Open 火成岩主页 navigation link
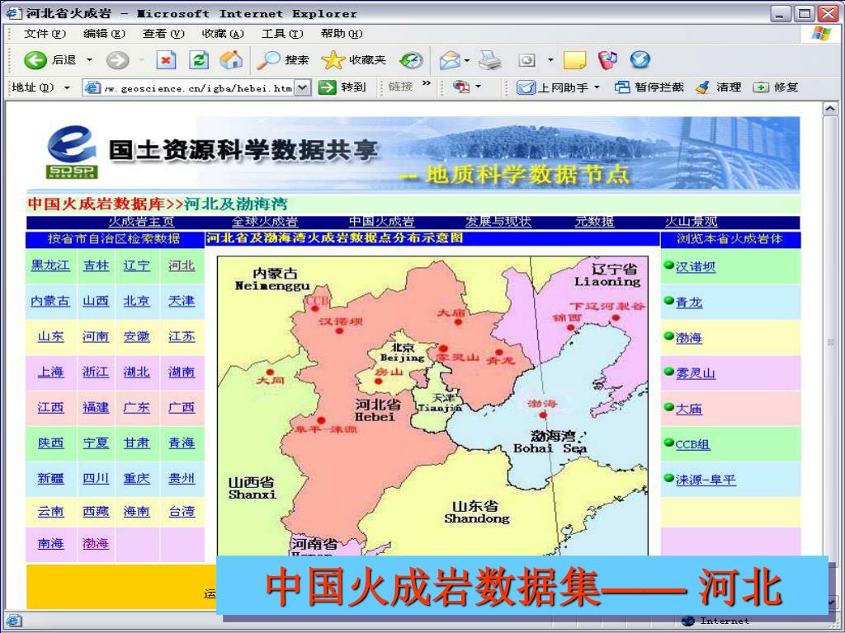Screen dimensions: 845x633 point(141,222)
